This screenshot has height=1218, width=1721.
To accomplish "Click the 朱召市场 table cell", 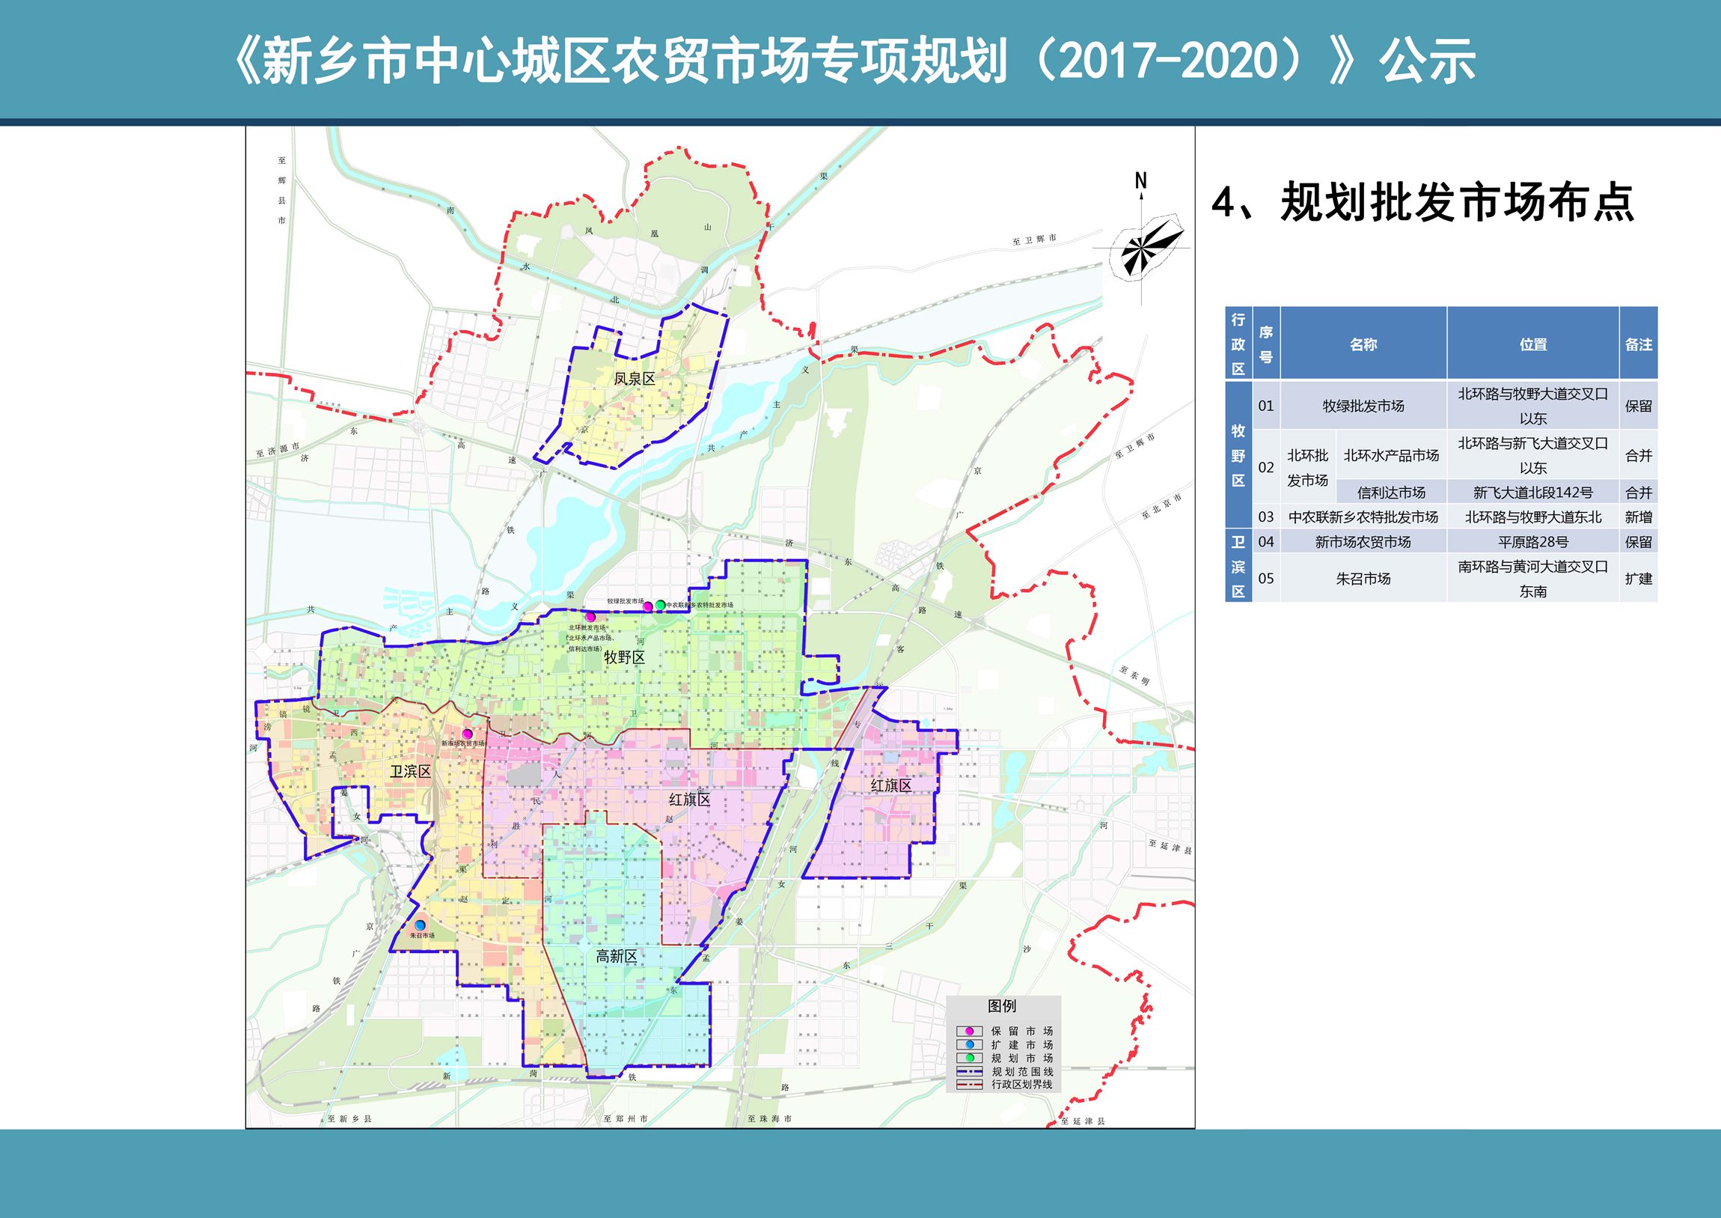I will click(x=1363, y=579).
